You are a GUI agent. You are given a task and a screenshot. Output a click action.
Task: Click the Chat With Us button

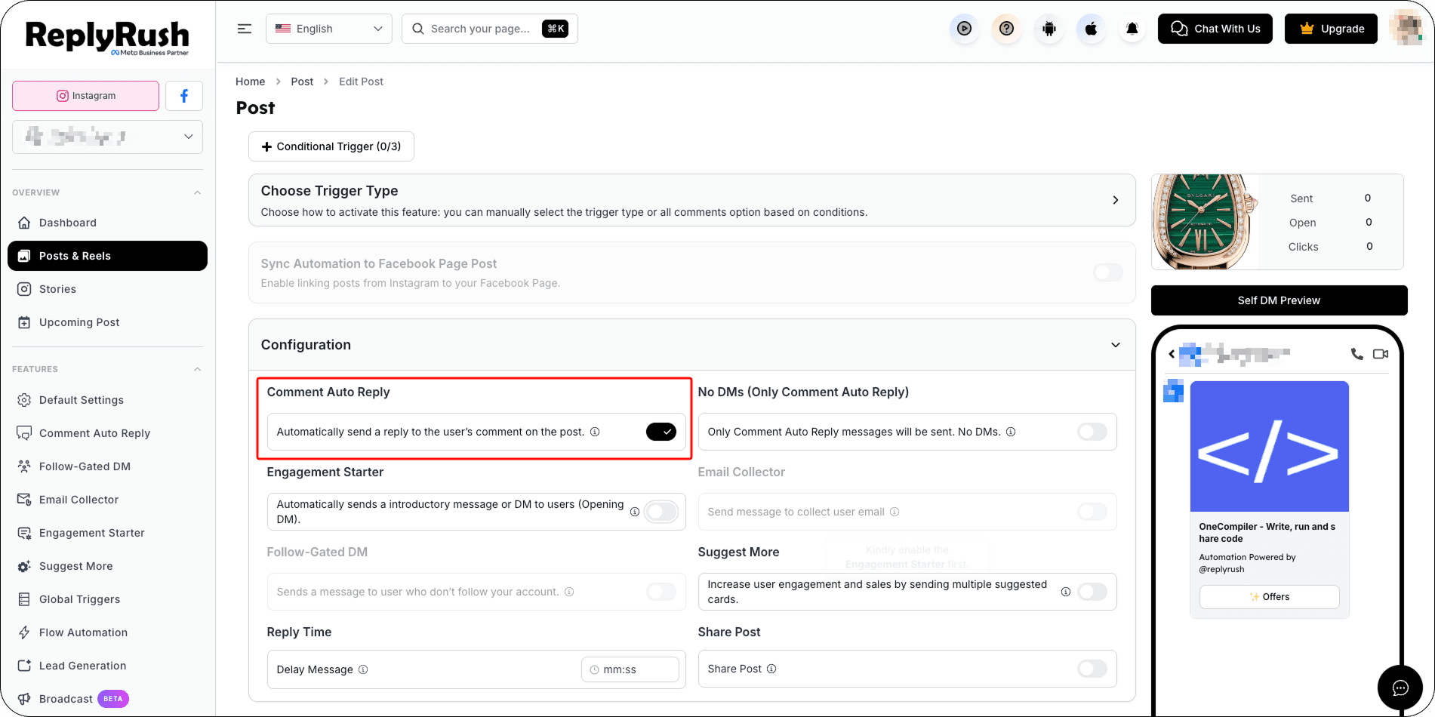pos(1215,29)
